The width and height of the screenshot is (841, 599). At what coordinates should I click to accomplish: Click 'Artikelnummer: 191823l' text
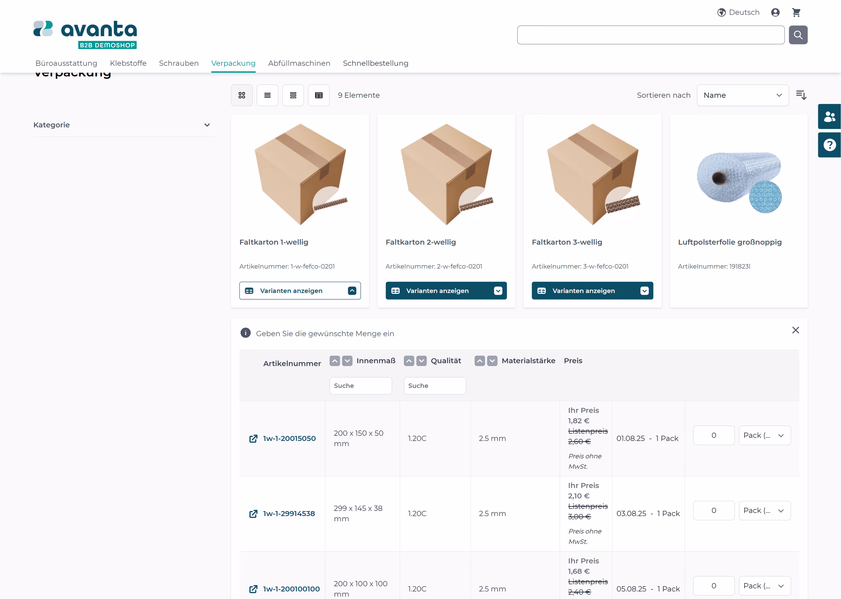714,266
